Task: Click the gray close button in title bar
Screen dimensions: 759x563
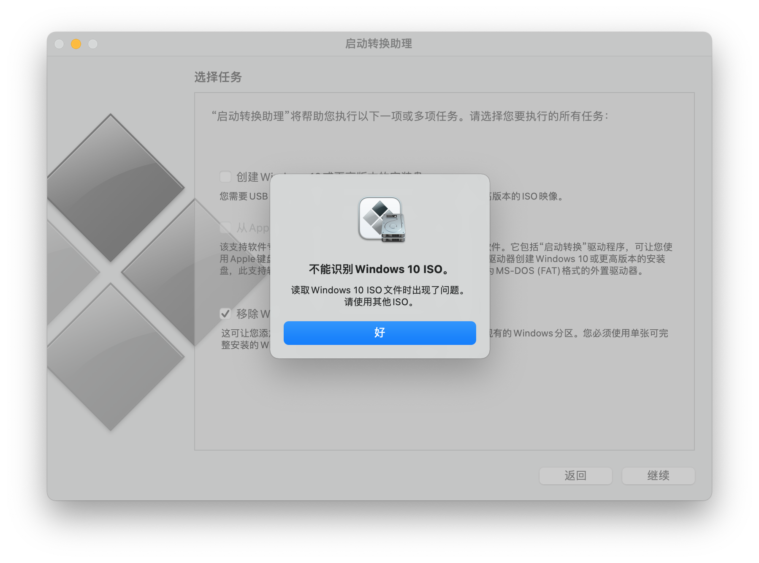Action: click(x=59, y=44)
